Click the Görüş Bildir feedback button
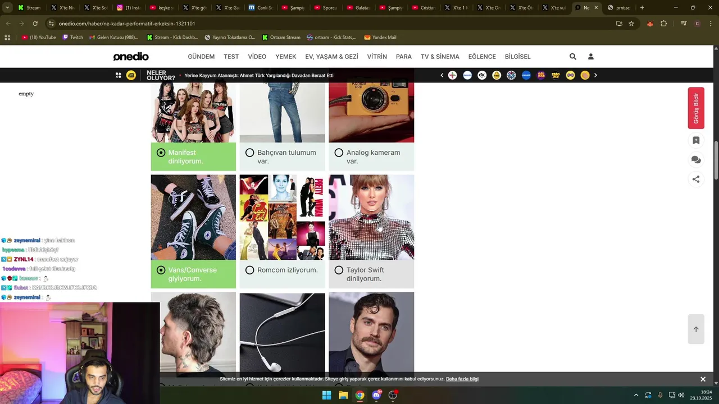The width and height of the screenshot is (719, 404). pos(696,108)
